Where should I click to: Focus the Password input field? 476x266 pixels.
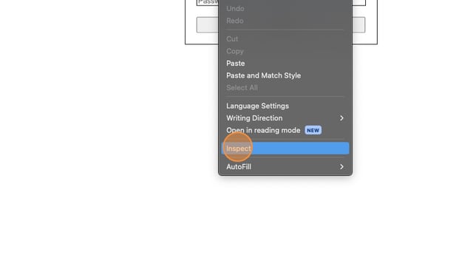tap(208, 2)
